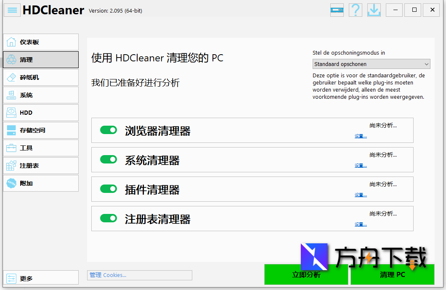Open the 仪表板 dashboard panel
The width and height of the screenshot is (446, 290).
40,42
